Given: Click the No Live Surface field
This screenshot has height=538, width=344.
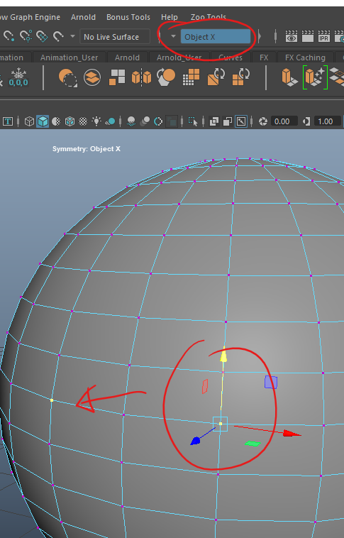Looking at the screenshot, I should [x=115, y=37].
